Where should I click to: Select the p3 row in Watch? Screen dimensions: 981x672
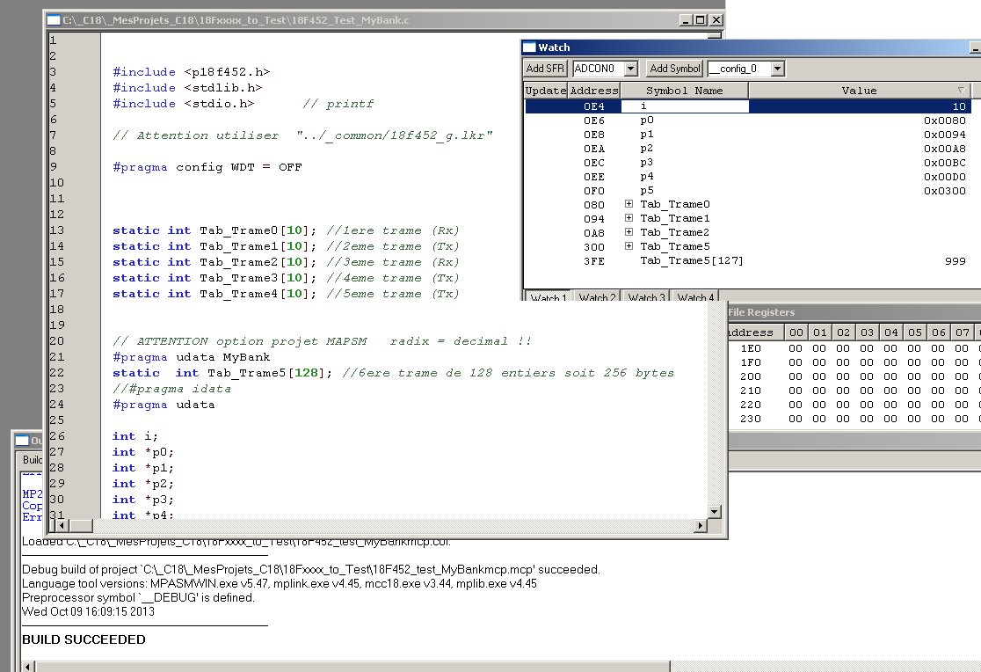point(647,163)
